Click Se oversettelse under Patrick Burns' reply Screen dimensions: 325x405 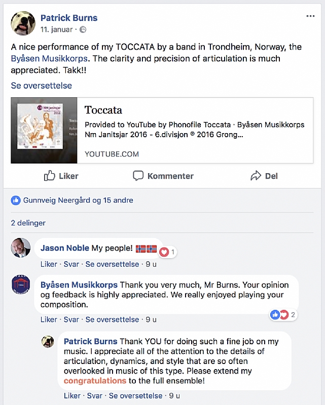pyautogui.click(x=135, y=396)
